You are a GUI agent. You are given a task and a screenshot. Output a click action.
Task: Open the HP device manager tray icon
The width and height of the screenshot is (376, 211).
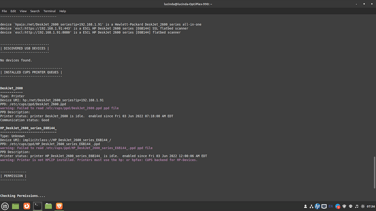(x=318, y=206)
